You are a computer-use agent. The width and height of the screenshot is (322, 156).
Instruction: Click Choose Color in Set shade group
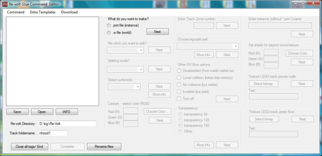299,53
